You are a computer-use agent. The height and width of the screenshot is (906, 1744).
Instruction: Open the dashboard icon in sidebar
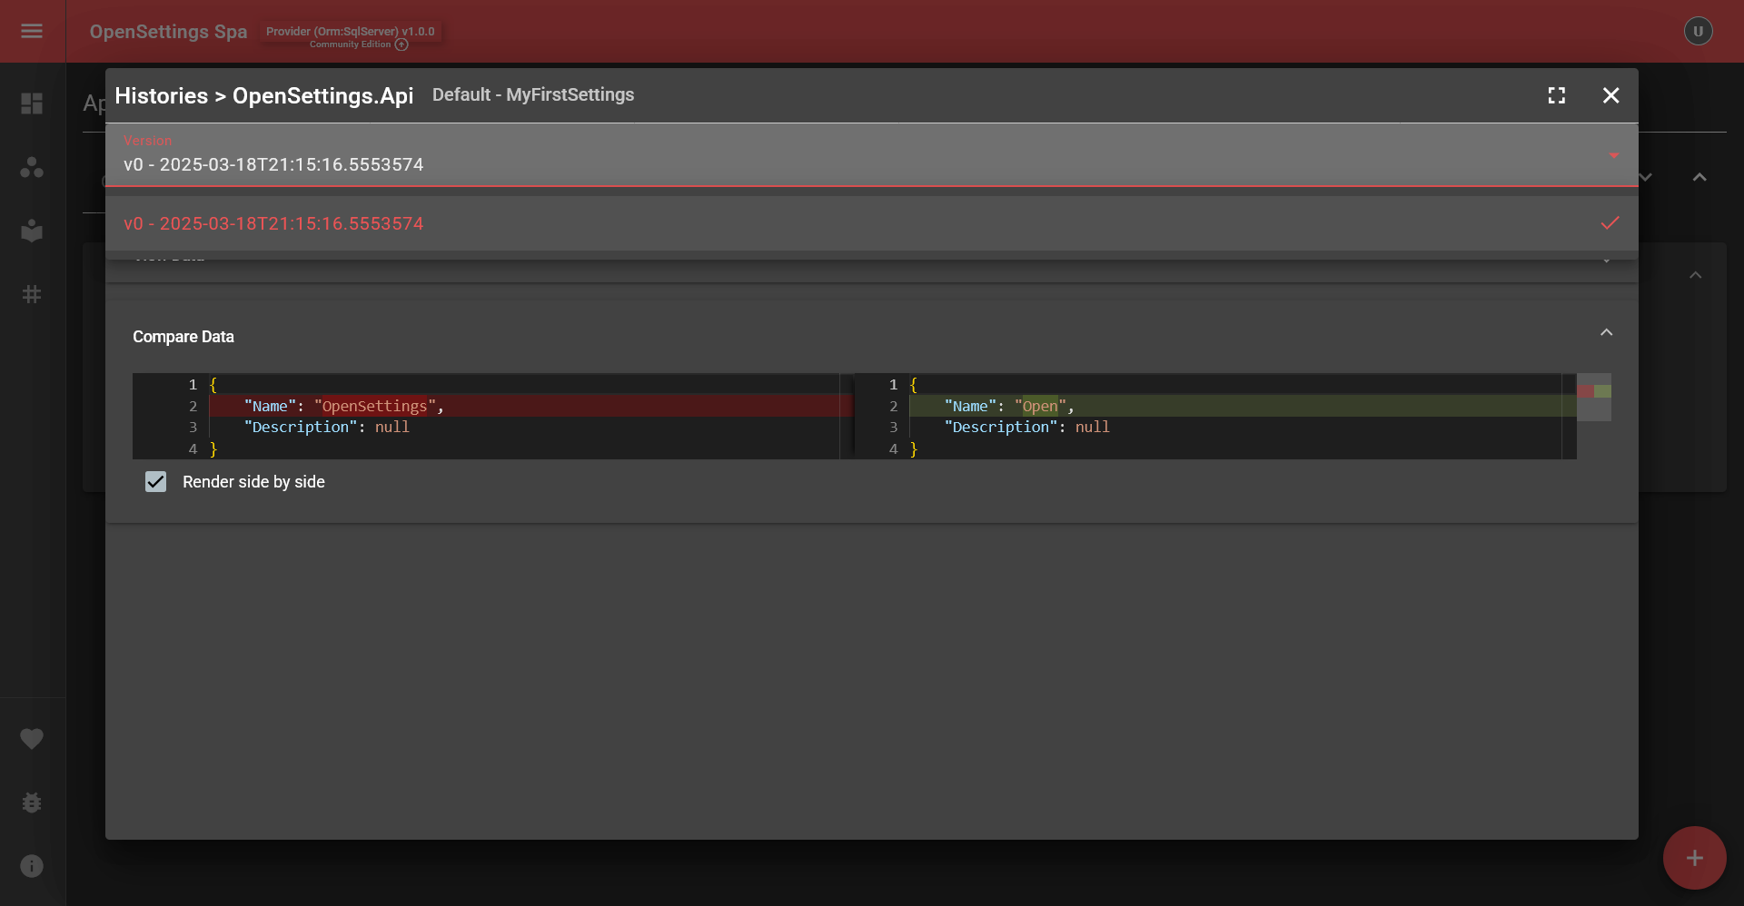pyautogui.click(x=32, y=103)
